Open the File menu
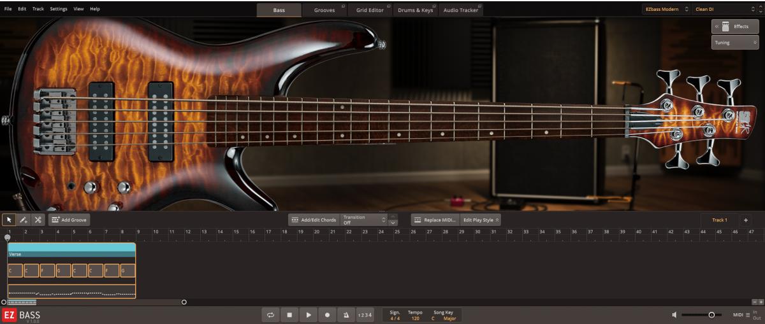Screen dimensions: 765x324 [x=8, y=9]
